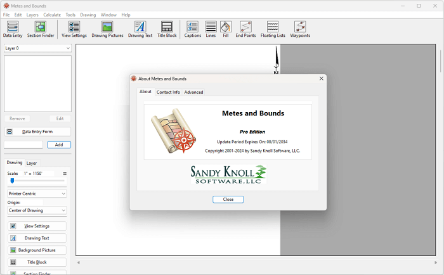
Task: Open View Settings from the toolbar
Action: coord(74,29)
